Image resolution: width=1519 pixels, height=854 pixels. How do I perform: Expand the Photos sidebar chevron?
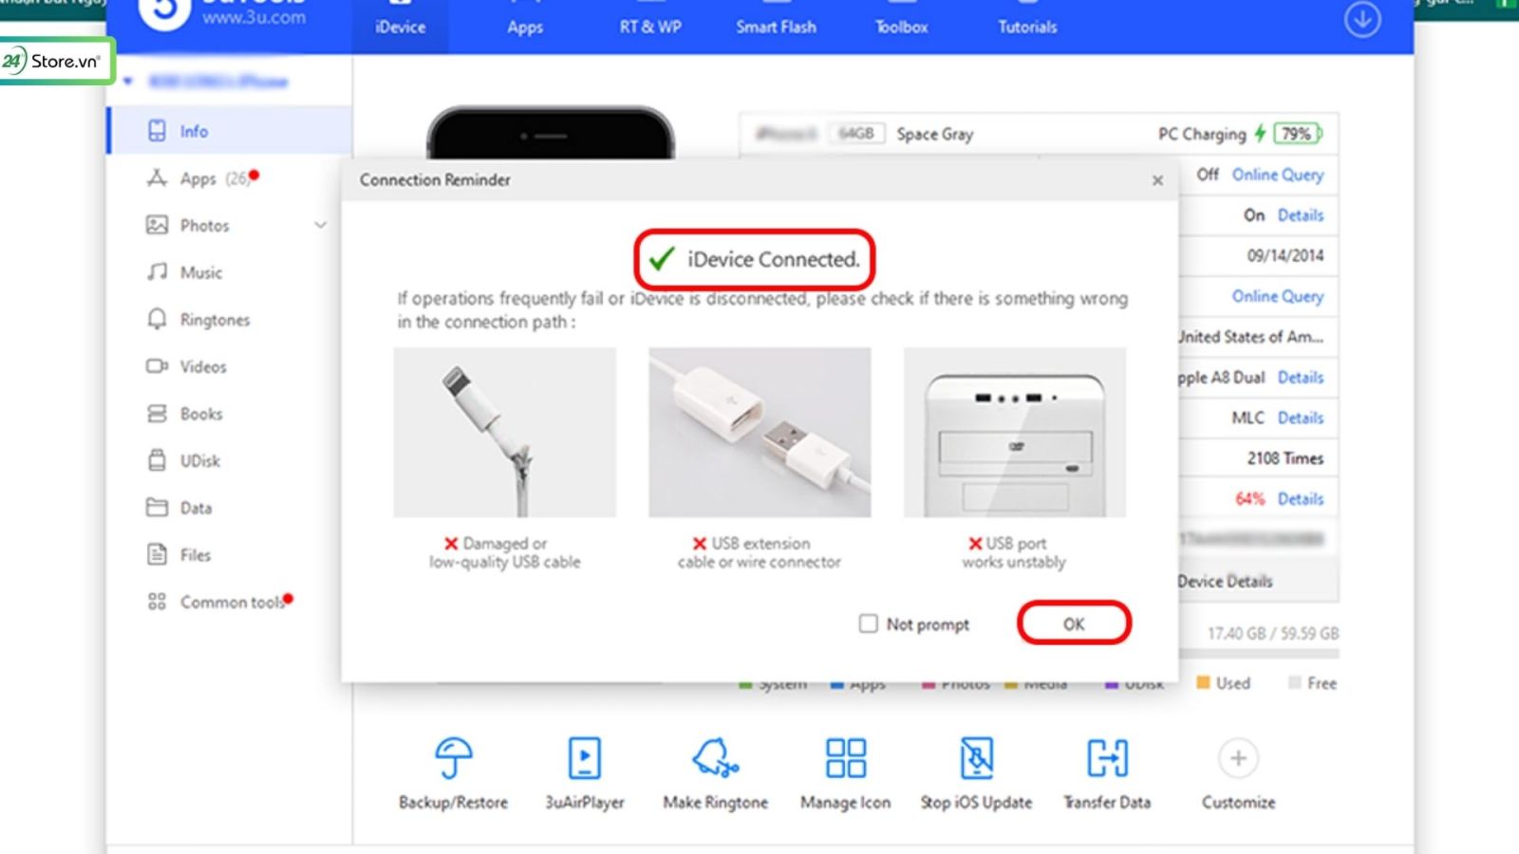(320, 225)
